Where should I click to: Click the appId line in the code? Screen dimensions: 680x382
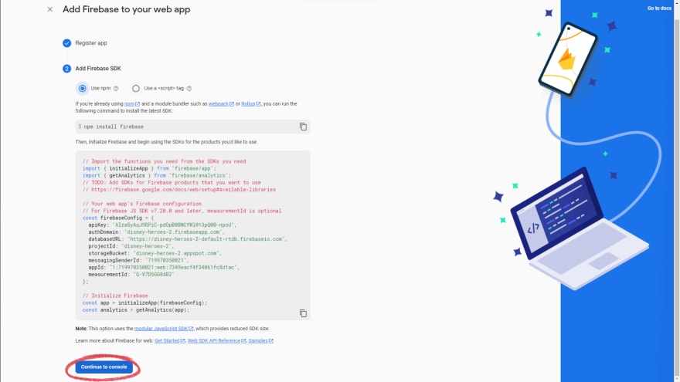[x=164, y=267]
